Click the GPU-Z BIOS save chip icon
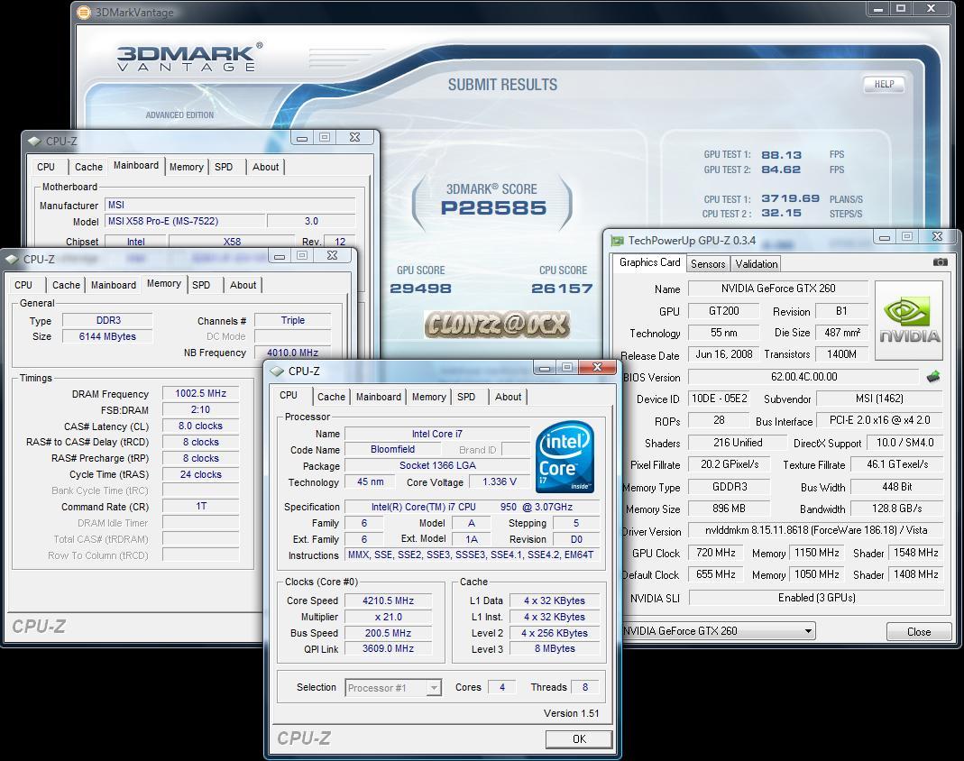Screen dimensions: 964x761 click(933, 376)
